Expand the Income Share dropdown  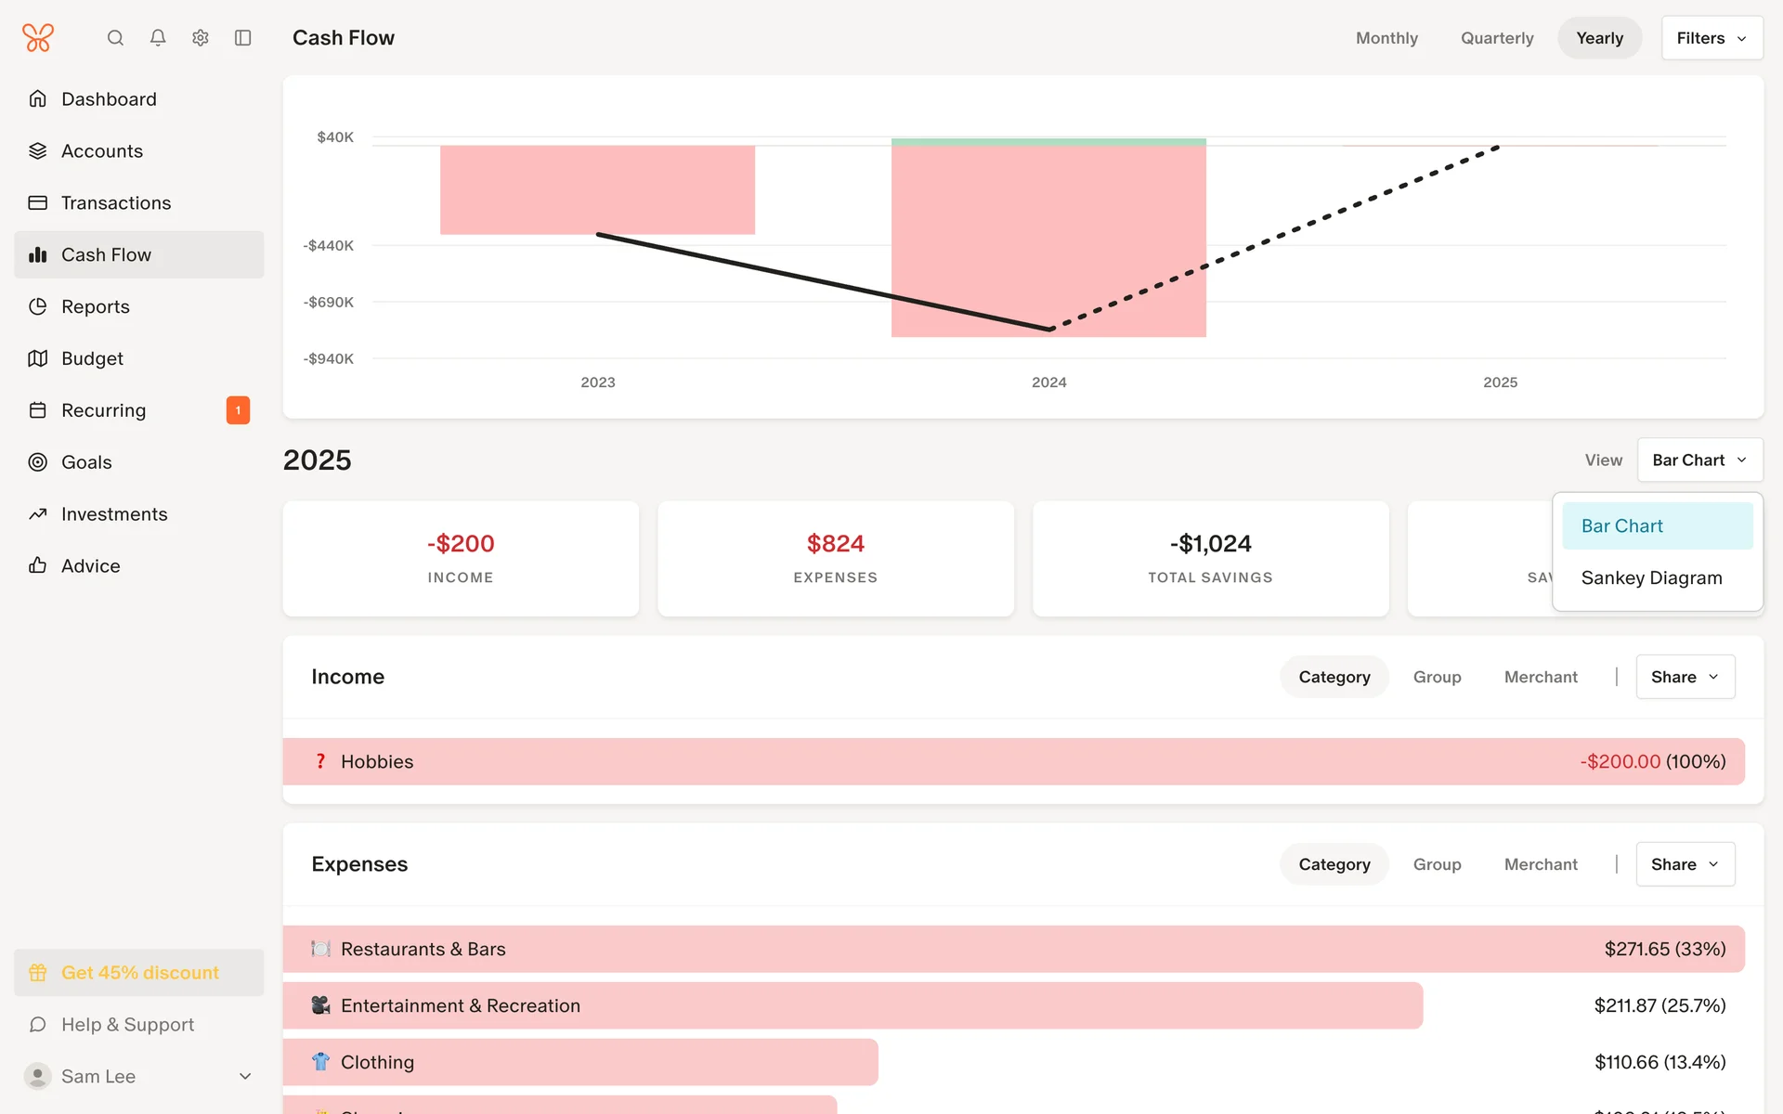click(1685, 677)
